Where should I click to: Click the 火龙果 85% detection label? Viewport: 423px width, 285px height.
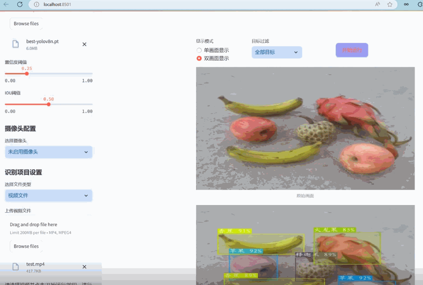[335, 230]
